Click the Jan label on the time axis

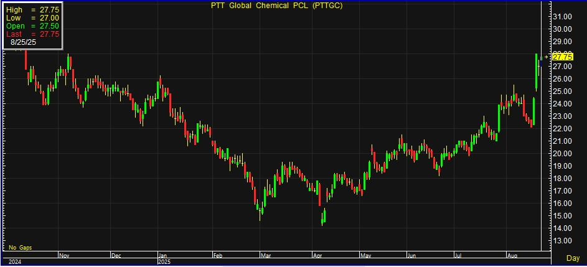point(163,255)
